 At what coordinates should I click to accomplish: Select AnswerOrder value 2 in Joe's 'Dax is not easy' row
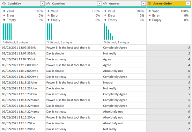(x=169, y=129)
